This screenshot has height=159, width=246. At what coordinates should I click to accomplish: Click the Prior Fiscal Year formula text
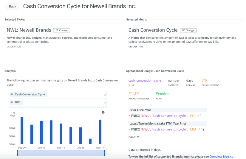(x=165, y=116)
